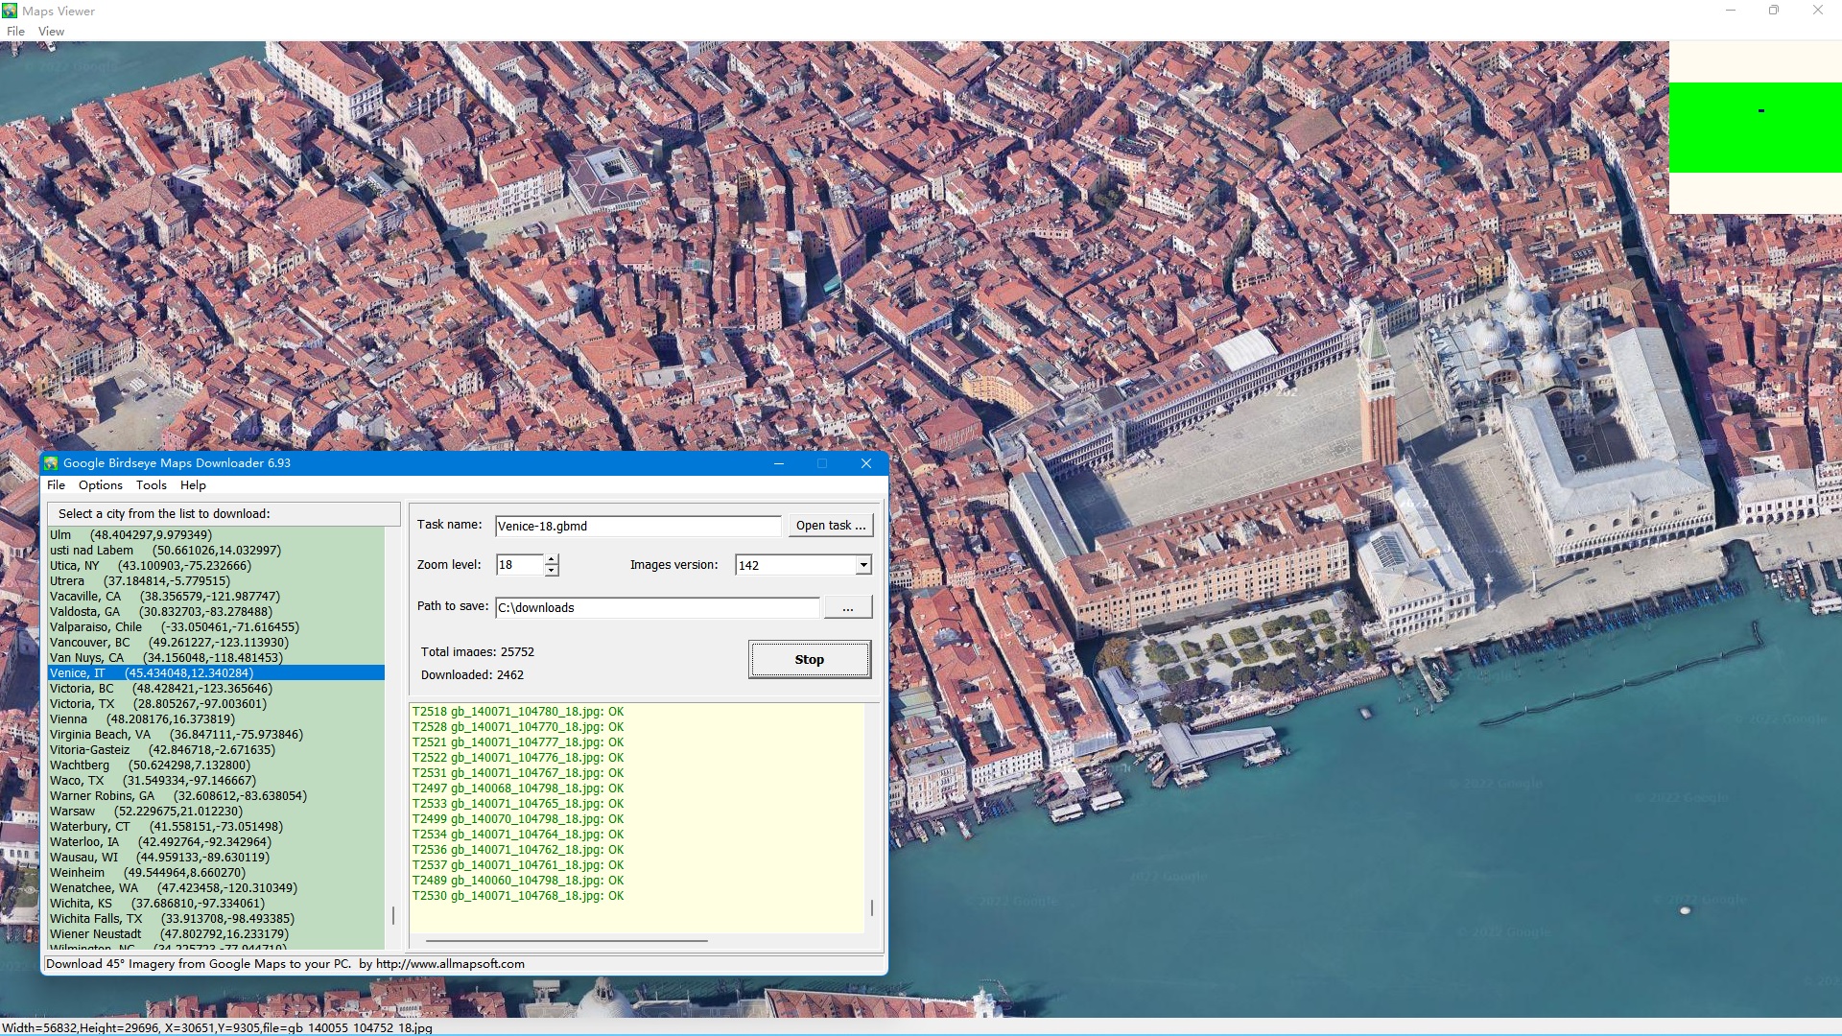Select Waterloo, IA in the list
This screenshot has width=1842, height=1036.
[216, 842]
